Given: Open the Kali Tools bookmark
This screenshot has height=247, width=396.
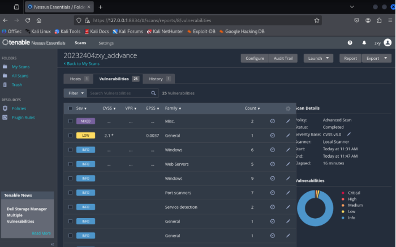Looking at the screenshot, I should tap(67, 31).
